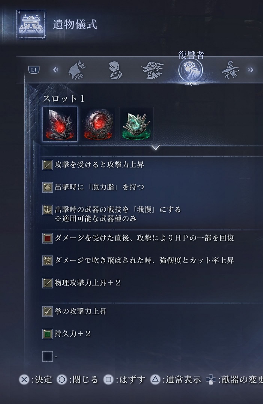
Task: Click the はずす square button
Action: [108, 380]
